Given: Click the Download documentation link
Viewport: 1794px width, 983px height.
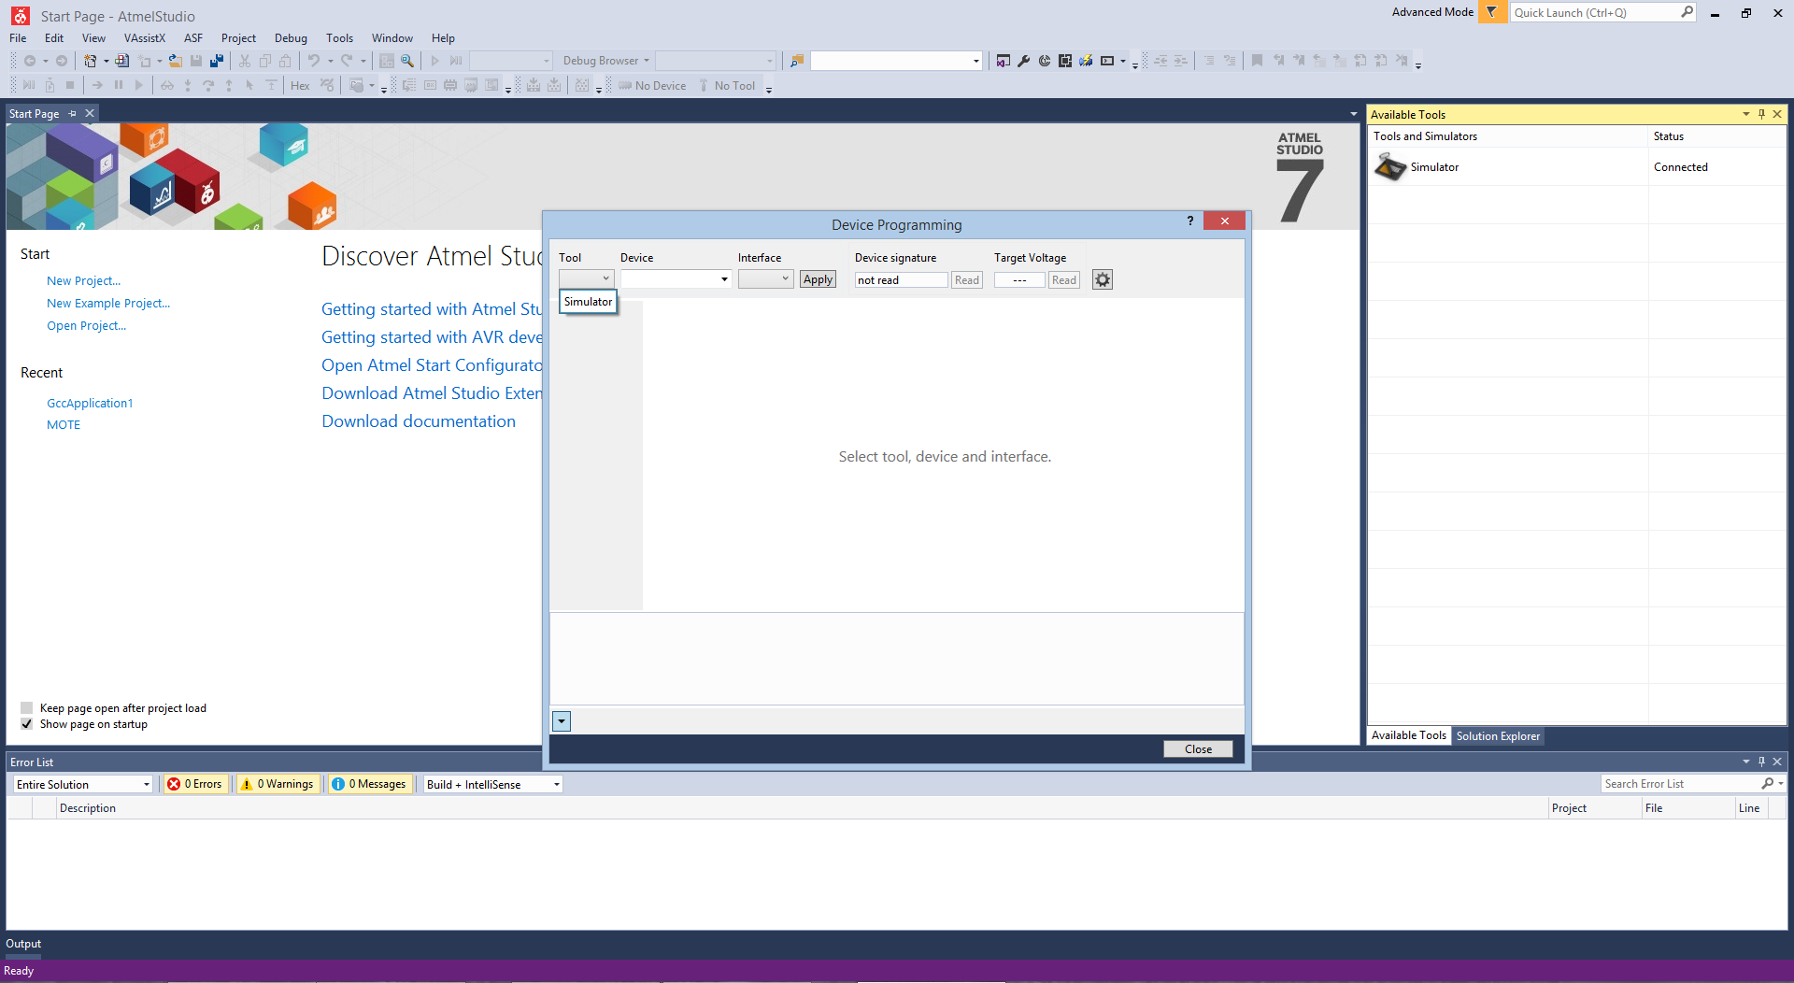Looking at the screenshot, I should point(419,421).
